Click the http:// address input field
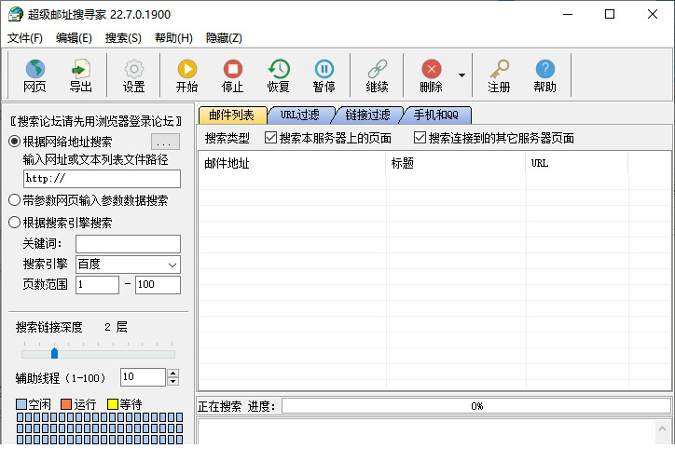 [102, 179]
